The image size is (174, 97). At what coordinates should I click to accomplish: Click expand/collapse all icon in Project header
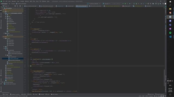click(x=17, y=6)
